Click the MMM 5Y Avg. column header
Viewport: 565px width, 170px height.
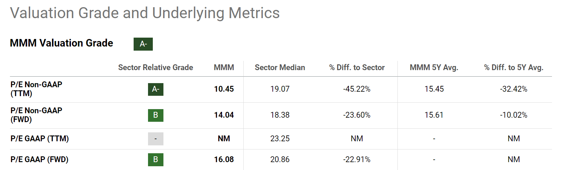[434, 68]
